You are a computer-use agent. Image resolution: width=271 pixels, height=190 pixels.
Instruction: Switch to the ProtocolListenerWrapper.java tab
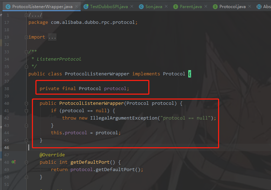[x=41, y=7]
